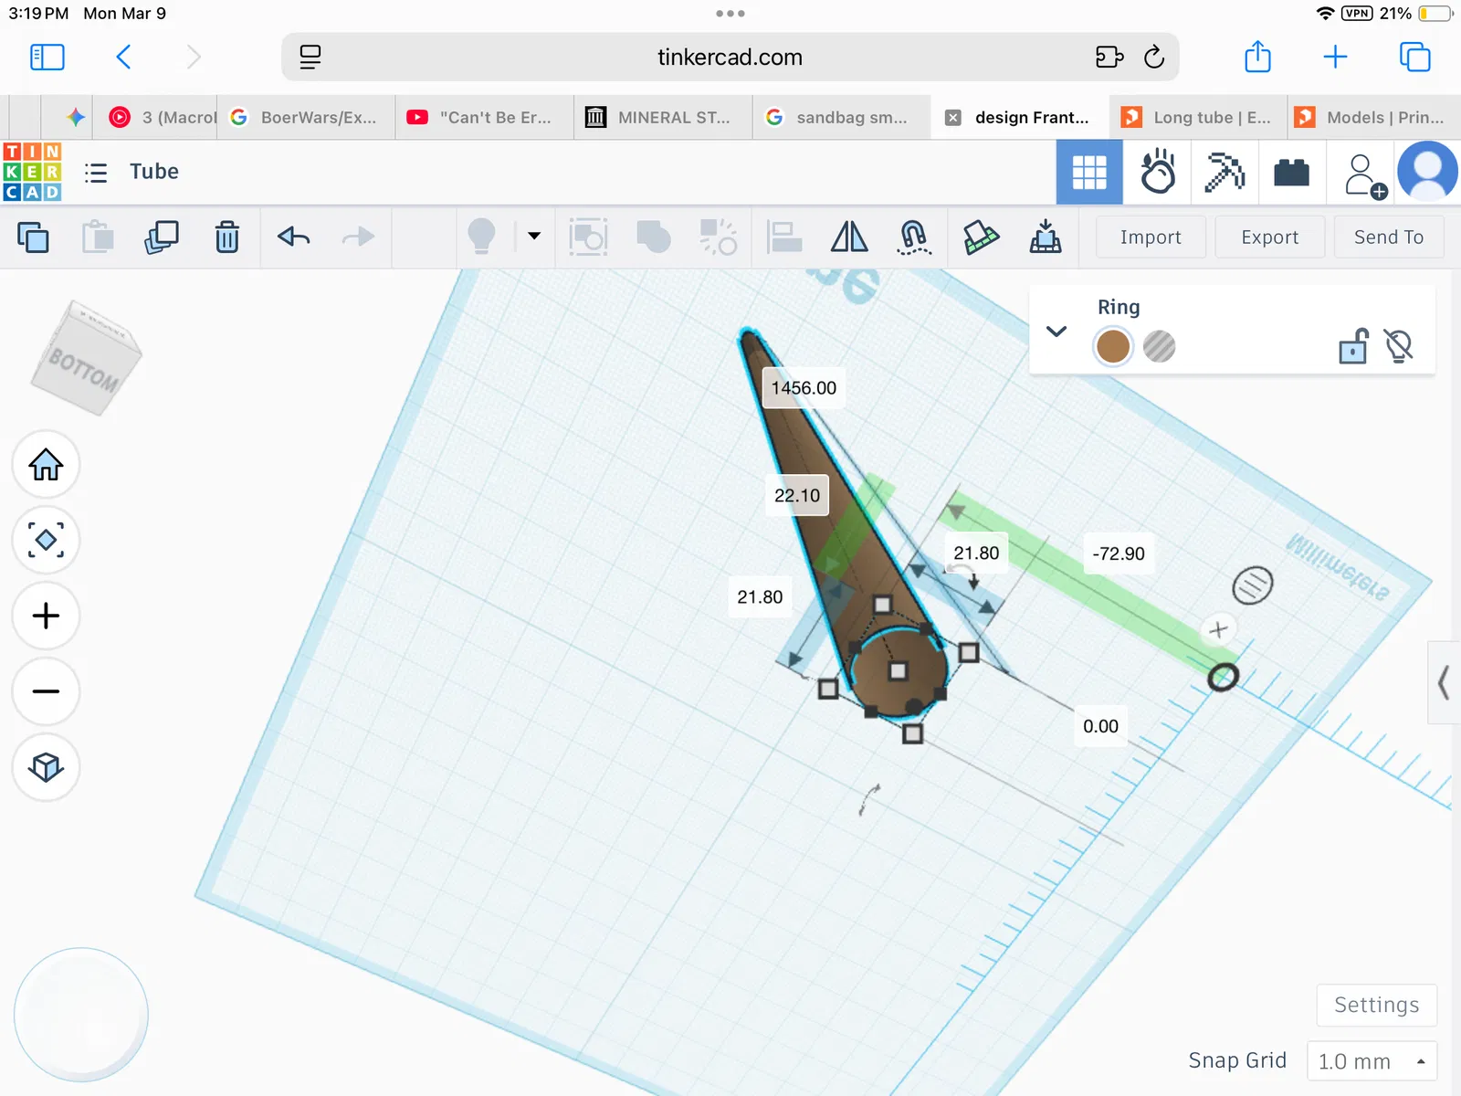The height and width of the screenshot is (1096, 1461).
Task: Dismiss the ruler with X circle
Action: click(1218, 630)
